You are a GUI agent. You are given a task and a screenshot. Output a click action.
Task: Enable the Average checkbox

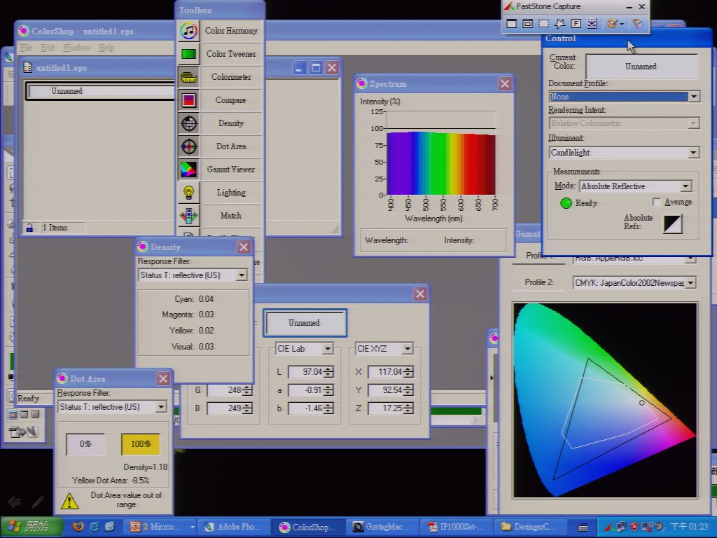pos(657,202)
